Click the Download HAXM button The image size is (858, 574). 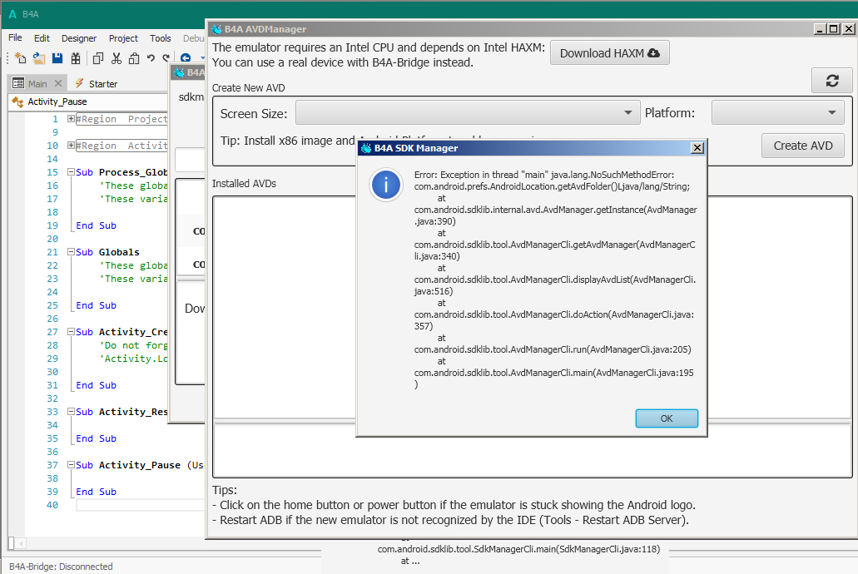point(609,53)
